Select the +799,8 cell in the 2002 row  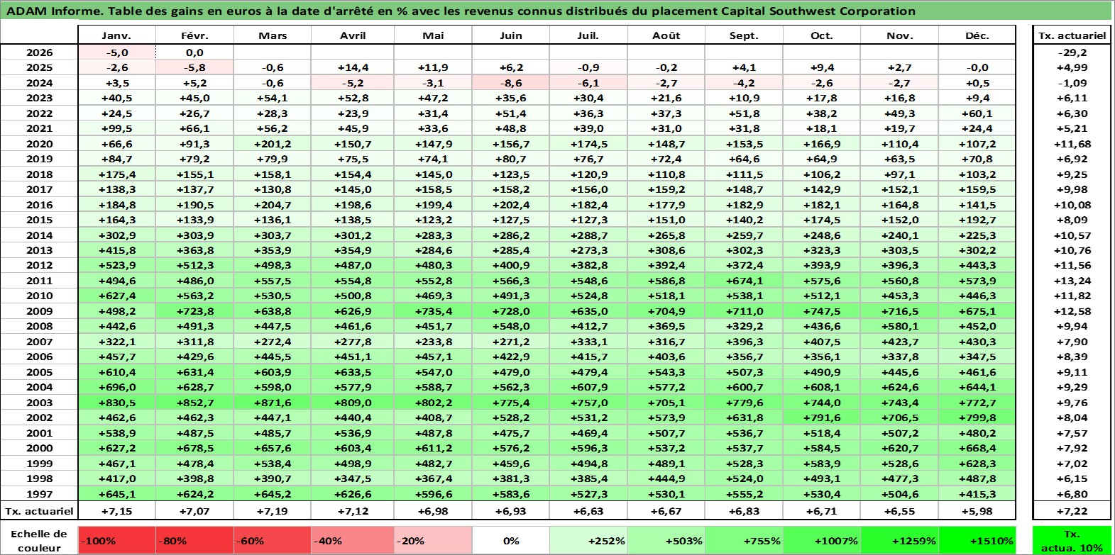click(x=977, y=417)
